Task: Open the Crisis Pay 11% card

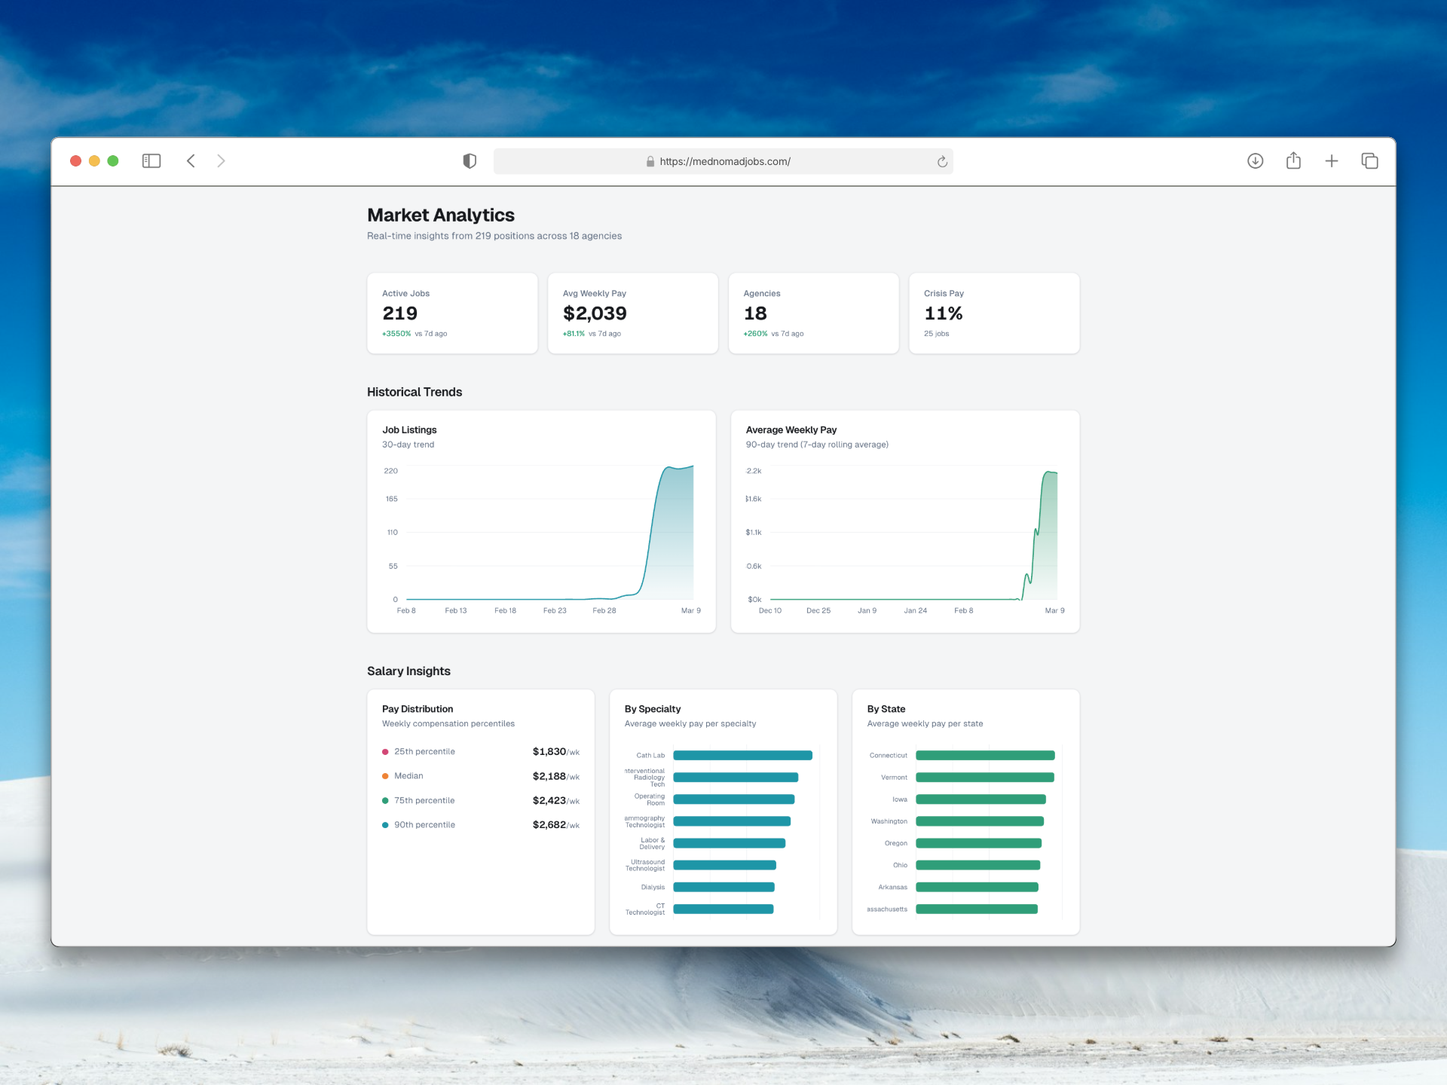Action: coord(994,313)
